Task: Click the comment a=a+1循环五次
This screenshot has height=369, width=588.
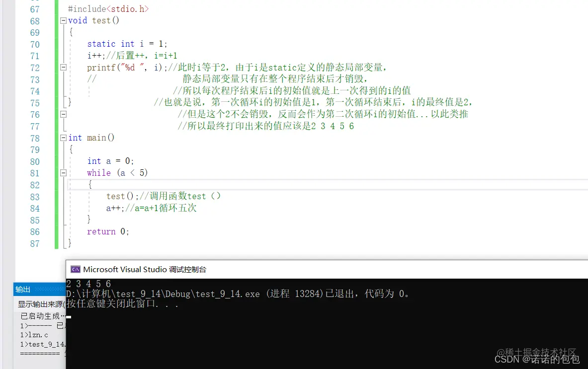Action: (x=161, y=208)
